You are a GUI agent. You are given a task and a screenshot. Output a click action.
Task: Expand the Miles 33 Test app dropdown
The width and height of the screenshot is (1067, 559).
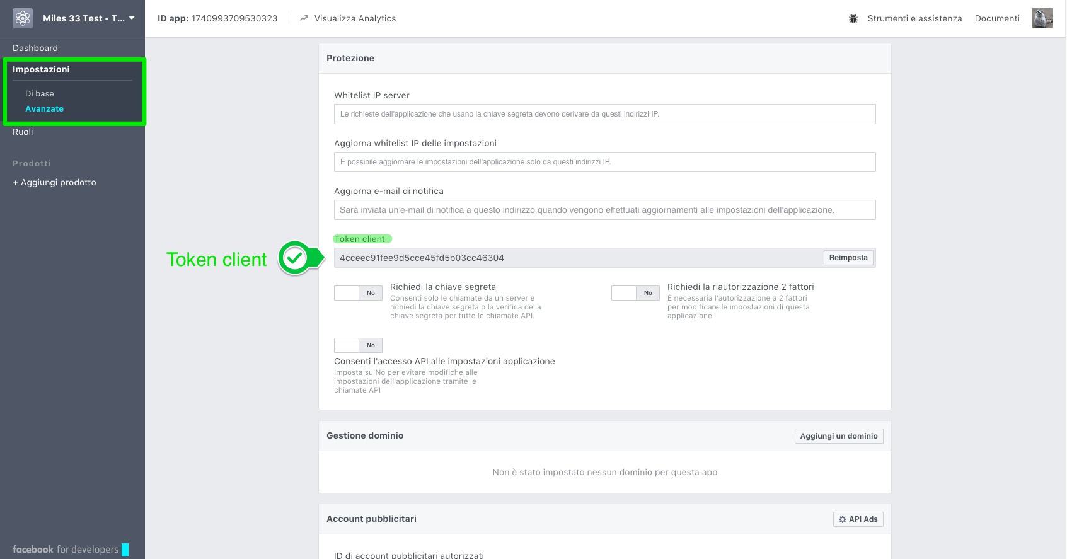coord(132,18)
